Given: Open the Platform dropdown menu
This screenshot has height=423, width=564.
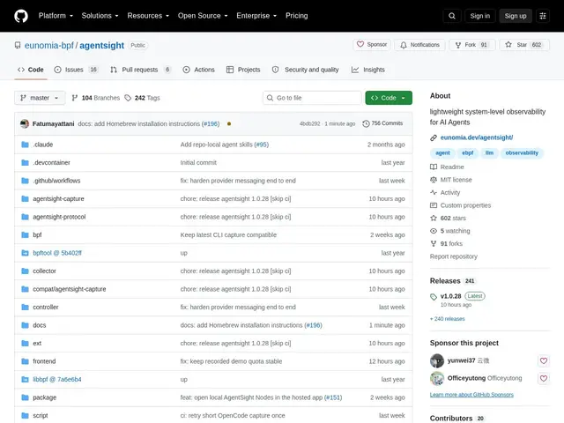Looking at the screenshot, I should (x=56, y=16).
